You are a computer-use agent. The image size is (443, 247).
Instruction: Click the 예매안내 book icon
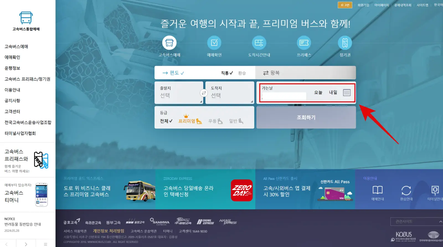click(377, 190)
